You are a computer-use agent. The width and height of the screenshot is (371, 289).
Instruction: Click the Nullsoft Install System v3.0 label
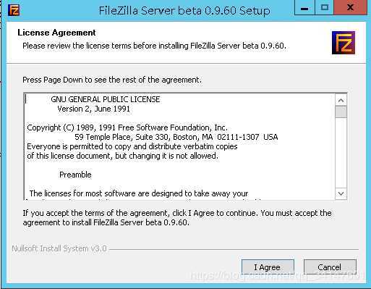59,248
